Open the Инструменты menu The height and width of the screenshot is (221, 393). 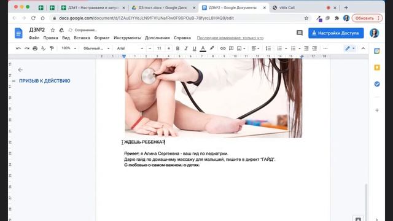point(127,38)
